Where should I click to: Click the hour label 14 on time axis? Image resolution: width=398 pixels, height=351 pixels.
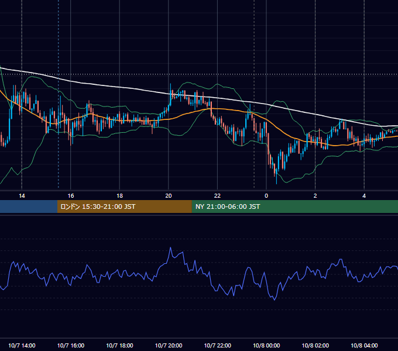click(22, 196)
